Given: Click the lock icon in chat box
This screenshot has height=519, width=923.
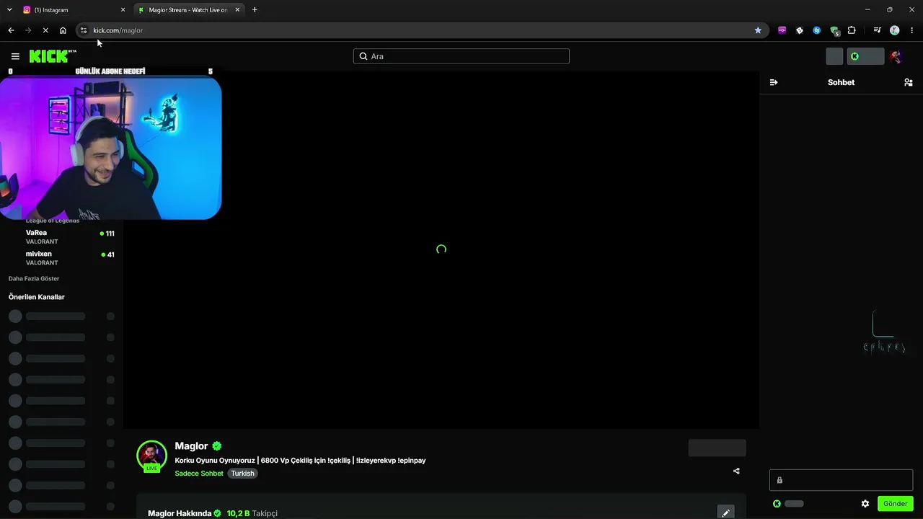Looking at the screenshot, I should [780, 480].
